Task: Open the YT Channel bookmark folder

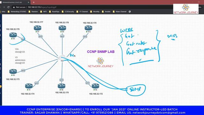Action: coord(82,11)
